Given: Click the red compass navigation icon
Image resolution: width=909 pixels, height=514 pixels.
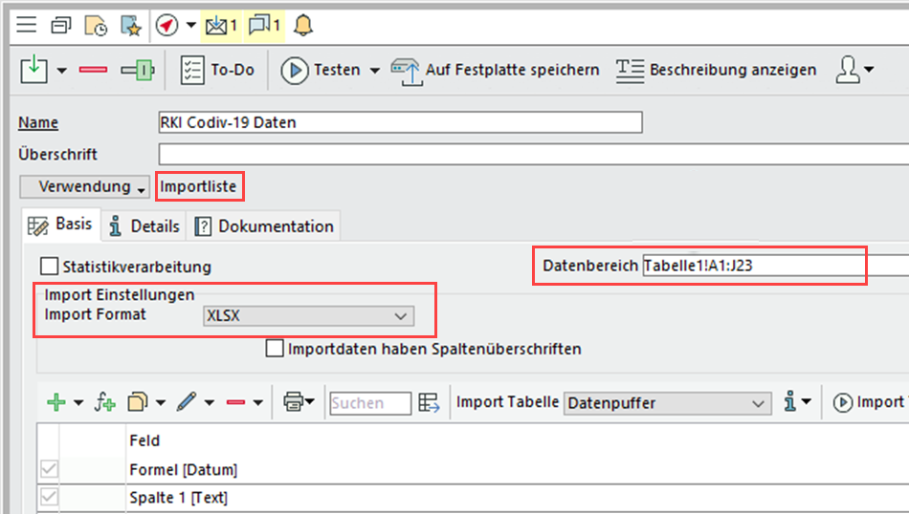Looking at the screenshot, I should pyautogui.click(x=166, y=25).
